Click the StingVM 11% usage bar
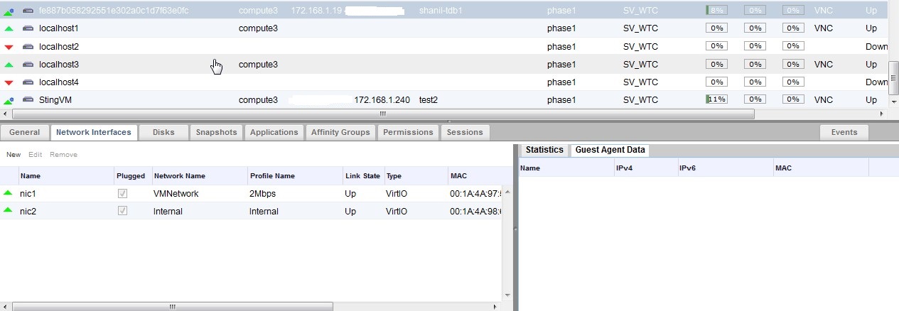Viewport: 899px width, 311px height. (x=716, y=100)
